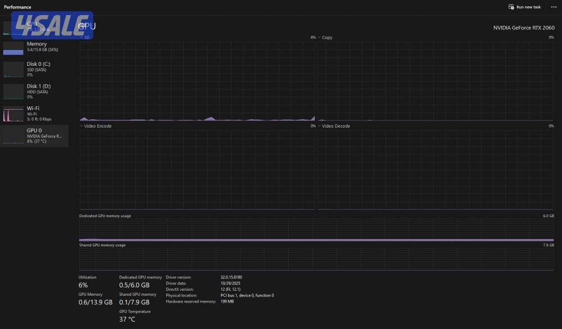Expand the 3D engine dropdown
This screenshot has height=329, width=562.
click(82, 38)
